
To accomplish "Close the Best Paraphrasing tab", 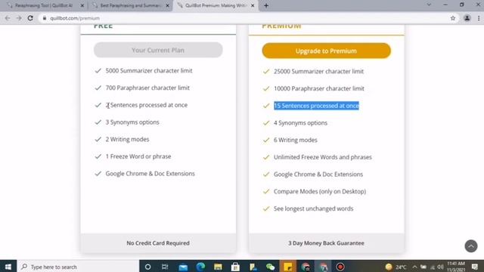I will (x=167, y=5).
